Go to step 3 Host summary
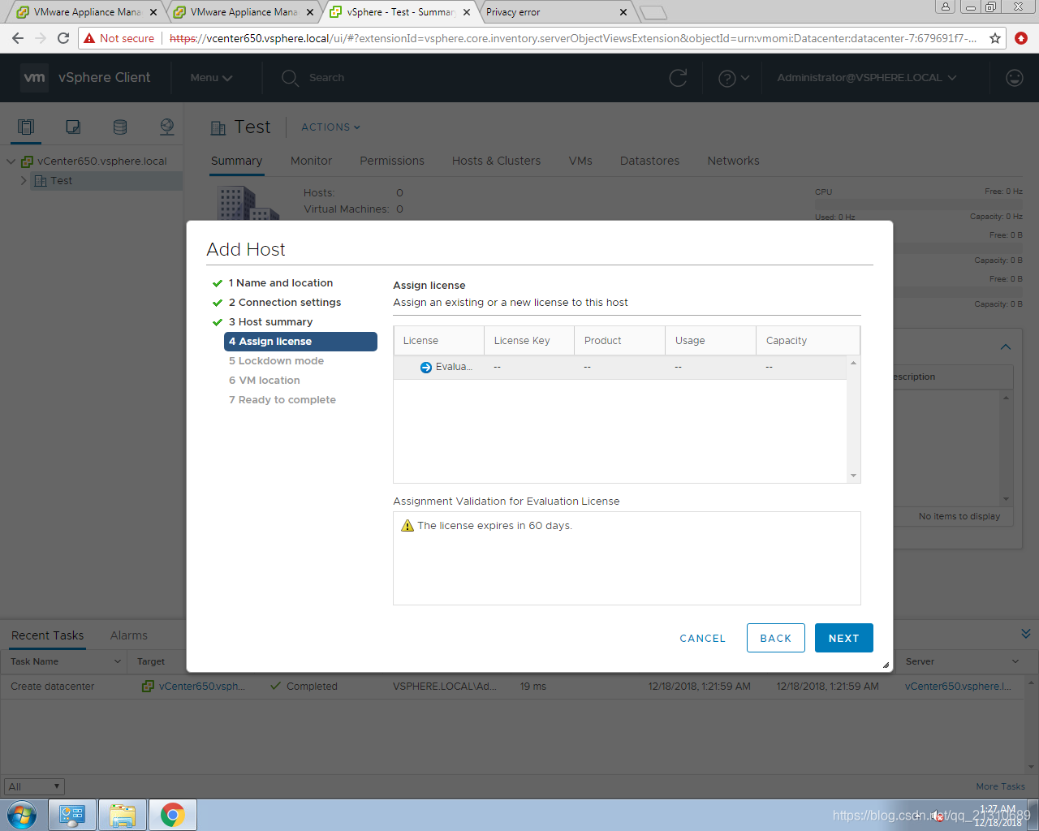This screenshot has height=831, width=1039. click(270, 322)
